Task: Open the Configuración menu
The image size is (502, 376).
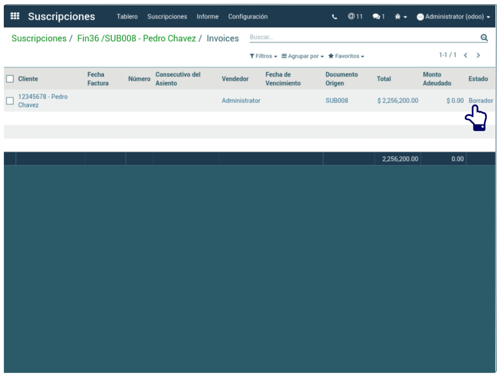Action: [x=248, y=17]
